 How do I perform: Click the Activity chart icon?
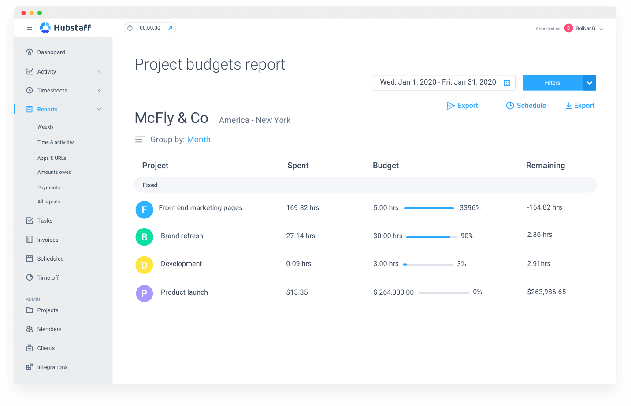pos(30,71)
